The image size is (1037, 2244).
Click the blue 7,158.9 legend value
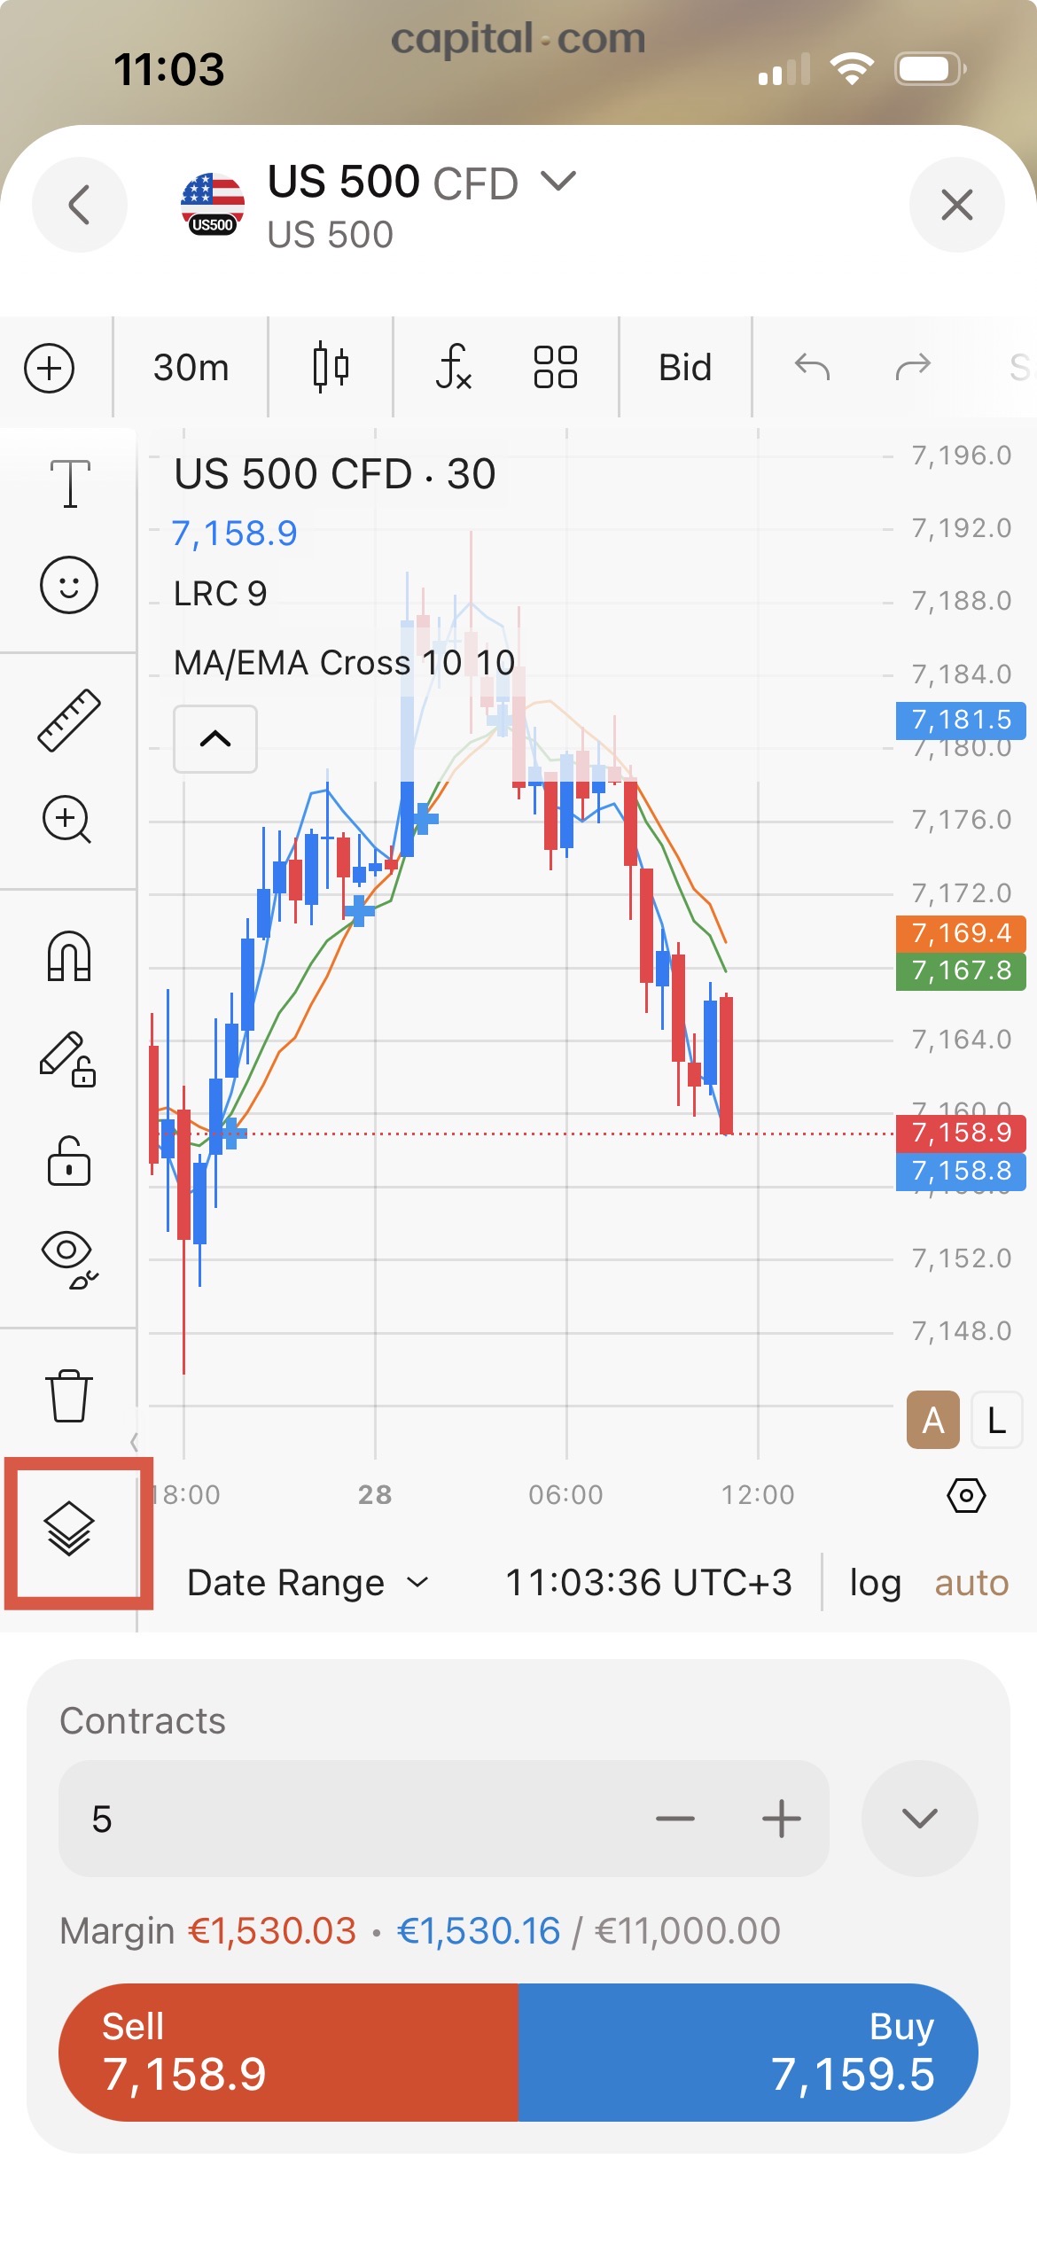point(235,534)
